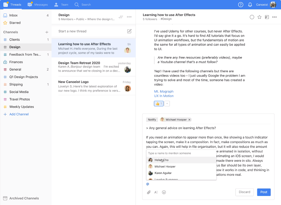This screenshot has height=205, width=281.
Task: Open the Team tab
Action: (x=61, y=5)
